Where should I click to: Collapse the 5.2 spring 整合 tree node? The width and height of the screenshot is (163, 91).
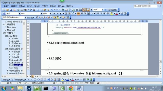6,49
